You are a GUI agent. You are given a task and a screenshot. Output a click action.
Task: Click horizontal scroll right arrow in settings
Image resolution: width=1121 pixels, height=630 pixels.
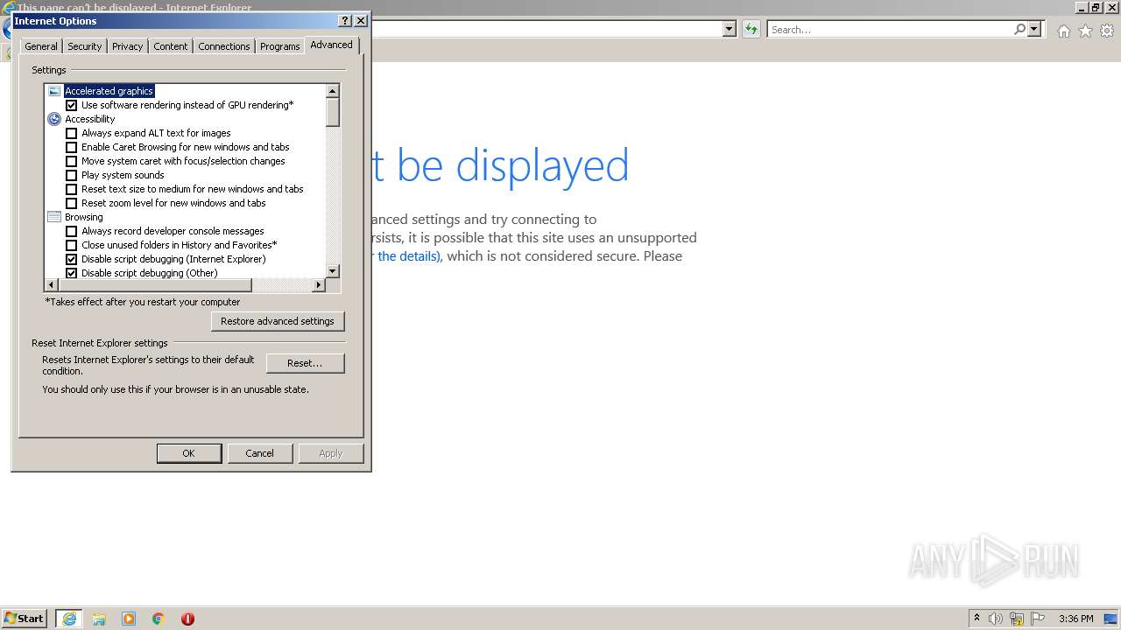coord(318,285)
